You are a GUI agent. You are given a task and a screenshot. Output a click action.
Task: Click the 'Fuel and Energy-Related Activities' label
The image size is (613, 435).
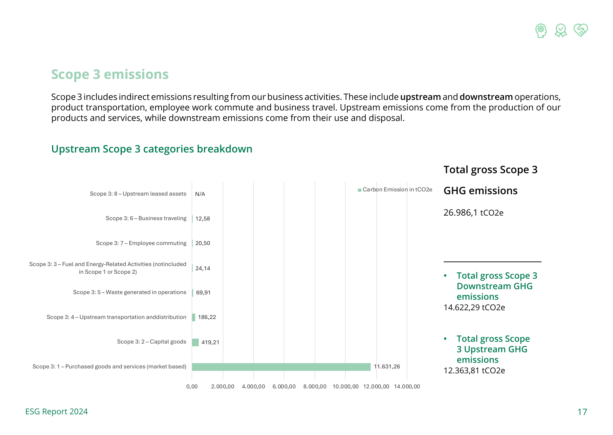tap(108, 268)
